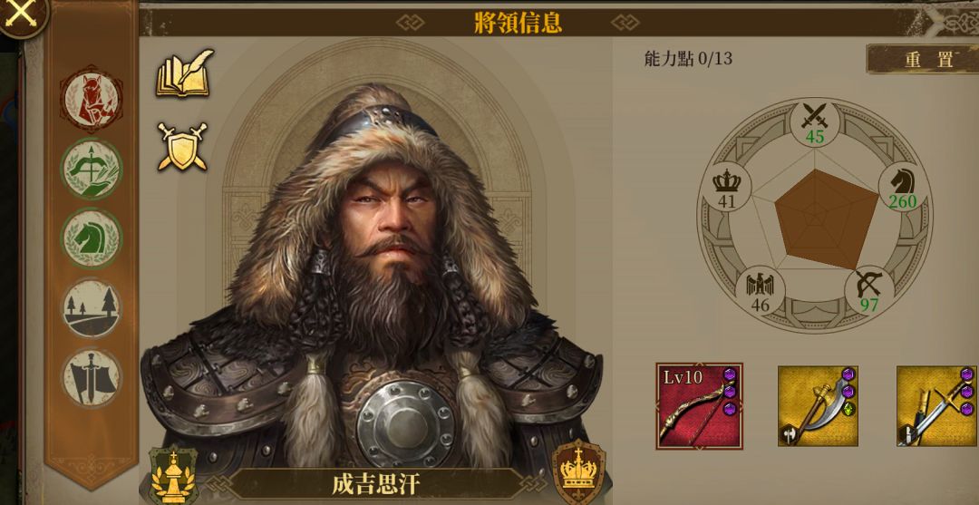Click the bow archery stat 97
This screenshot has height=505, width=979.
coord(868,292)
